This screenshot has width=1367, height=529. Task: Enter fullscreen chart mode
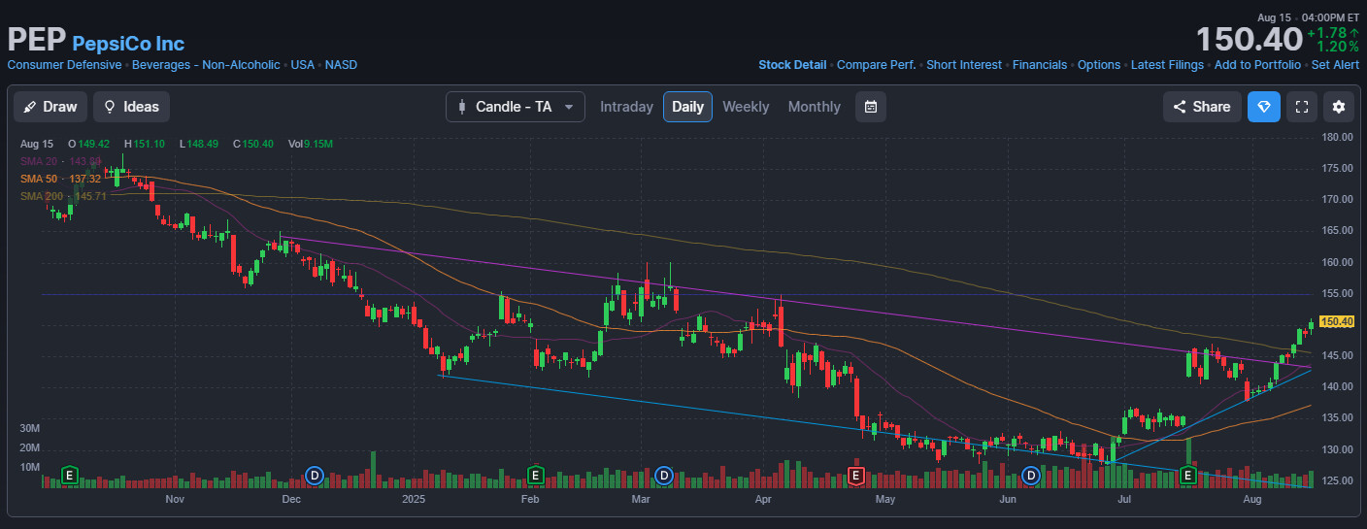pos(1301,107)
